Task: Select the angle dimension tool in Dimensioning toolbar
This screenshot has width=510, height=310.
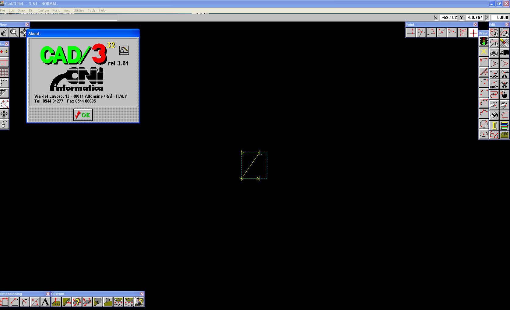Action: tap(35, 302)
